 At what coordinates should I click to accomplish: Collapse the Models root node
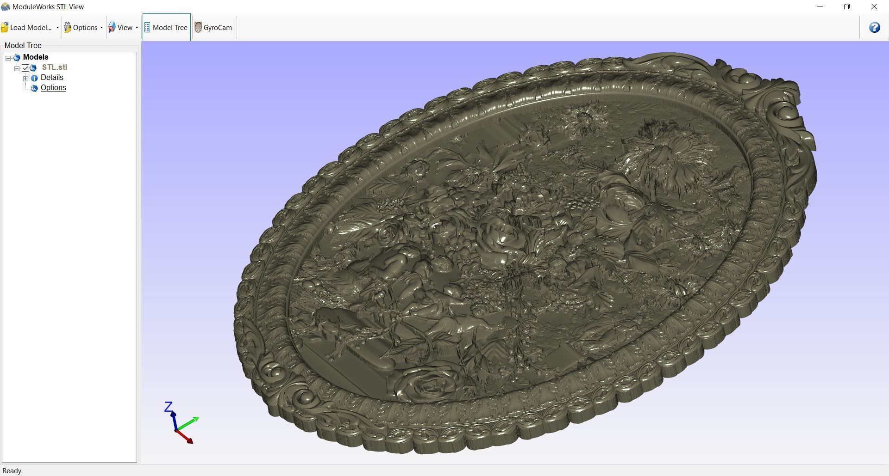[8, 58]
